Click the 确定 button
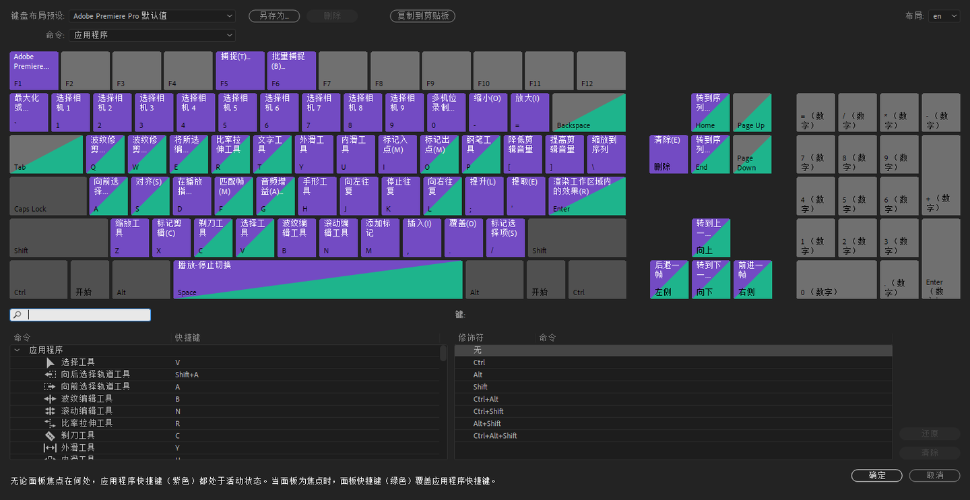 point(877,475)
